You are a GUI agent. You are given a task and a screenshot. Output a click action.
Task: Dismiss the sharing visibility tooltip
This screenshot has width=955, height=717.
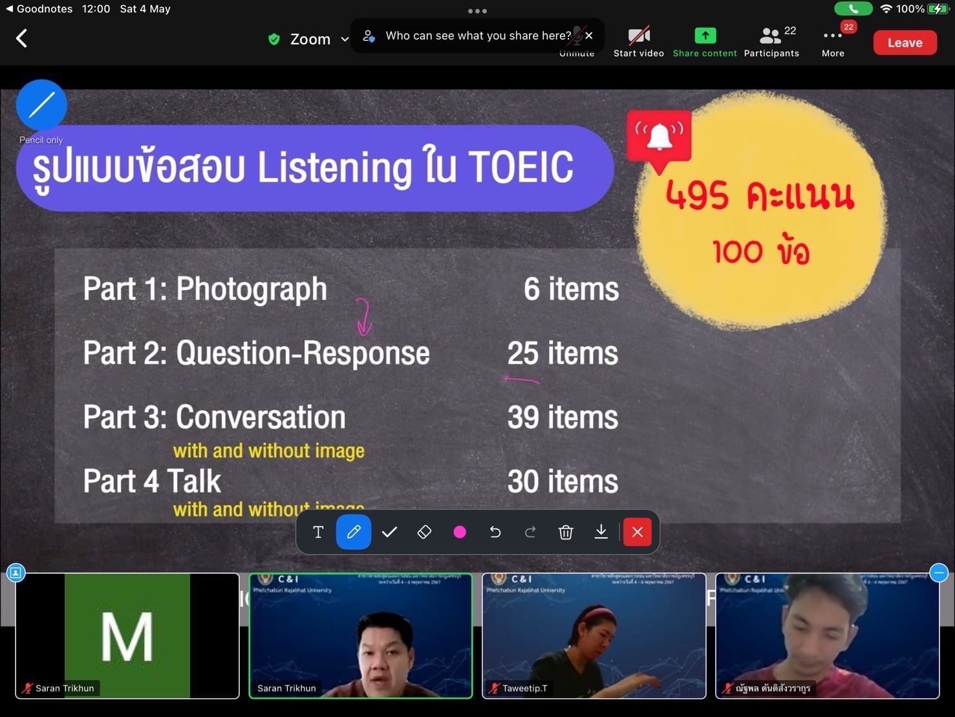589,36
